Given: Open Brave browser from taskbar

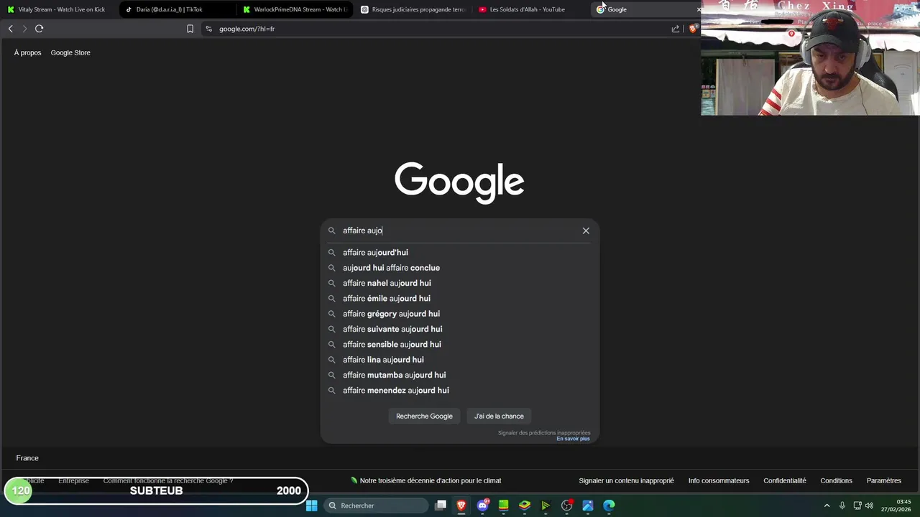Looking at the screenshot, I should pos(461,506).
